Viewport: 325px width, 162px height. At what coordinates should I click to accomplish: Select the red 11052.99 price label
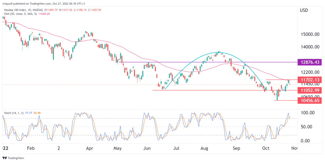point(310,90)
